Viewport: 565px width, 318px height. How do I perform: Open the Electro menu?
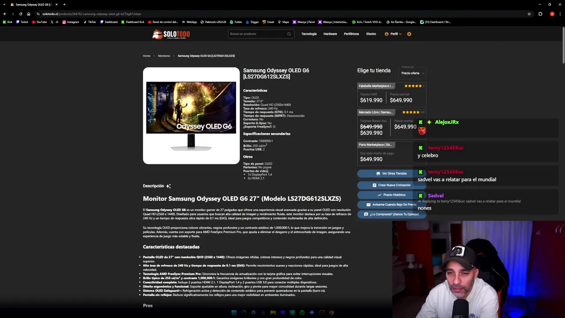(371, 34)
